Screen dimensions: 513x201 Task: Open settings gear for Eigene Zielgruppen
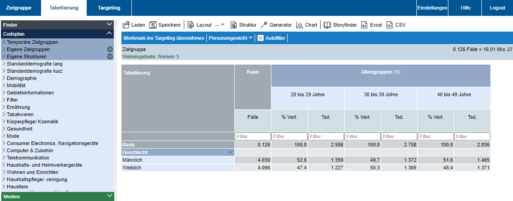[x=109, y=49]
